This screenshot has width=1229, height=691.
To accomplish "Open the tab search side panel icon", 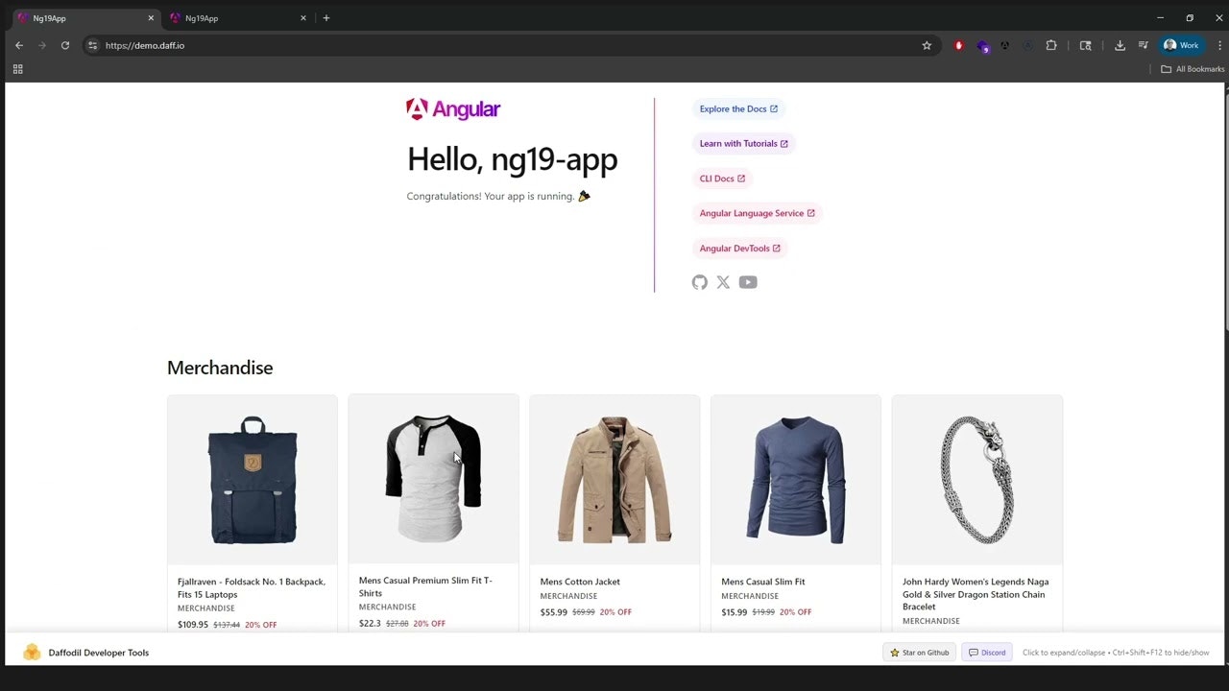I will coord(1086,45).
